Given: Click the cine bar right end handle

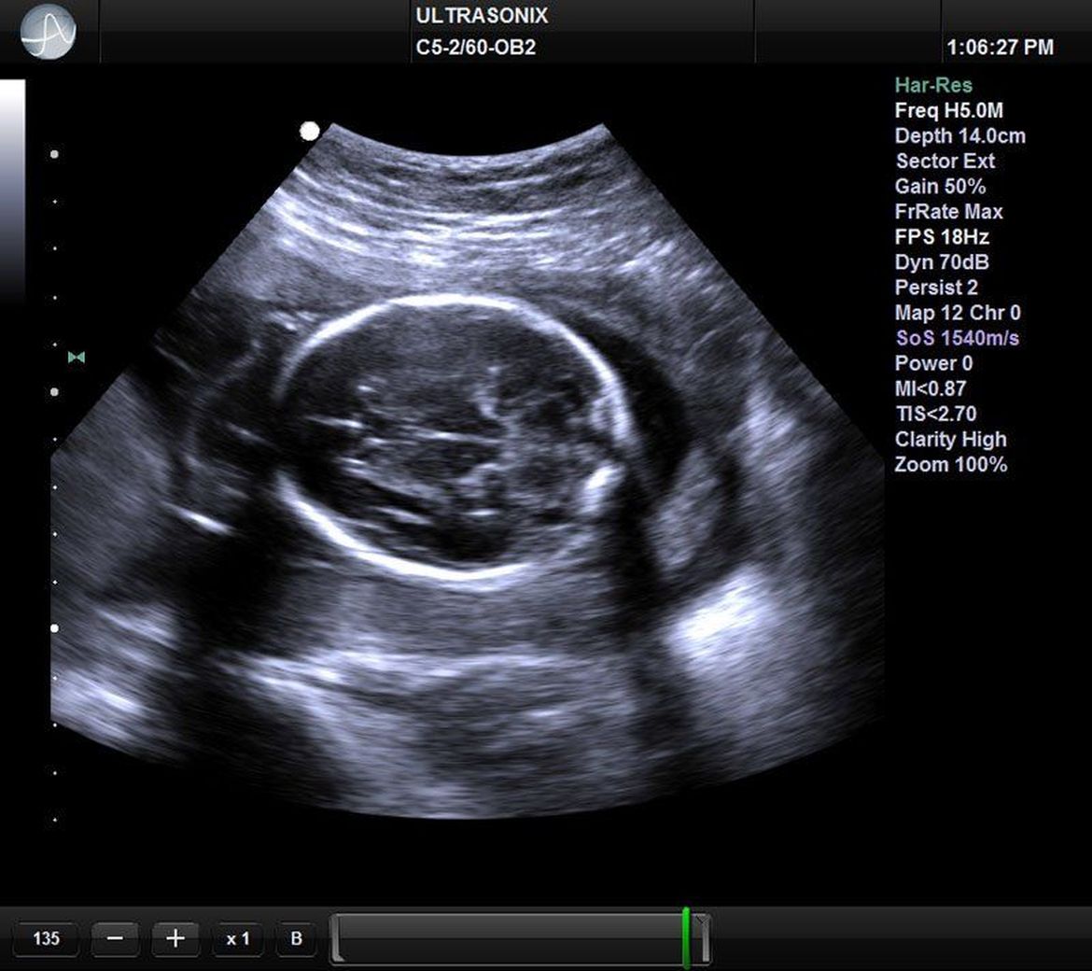Looking at the screenshot, I should (x=704, y=937).
